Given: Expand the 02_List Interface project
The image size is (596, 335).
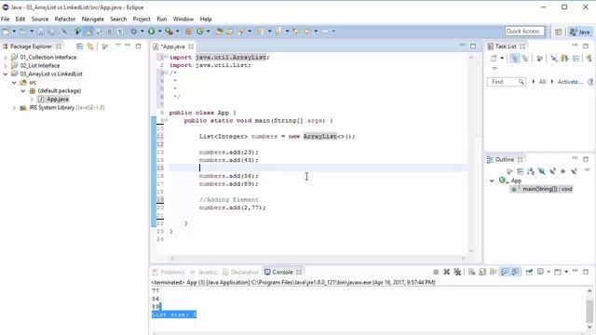Looking at the screenshot, I should click(x=6, y=66).
